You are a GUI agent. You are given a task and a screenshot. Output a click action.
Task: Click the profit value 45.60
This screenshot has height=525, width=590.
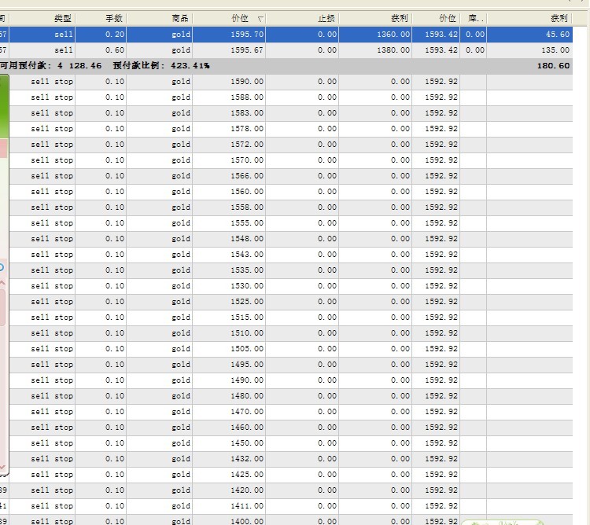(x=558, y=35)
